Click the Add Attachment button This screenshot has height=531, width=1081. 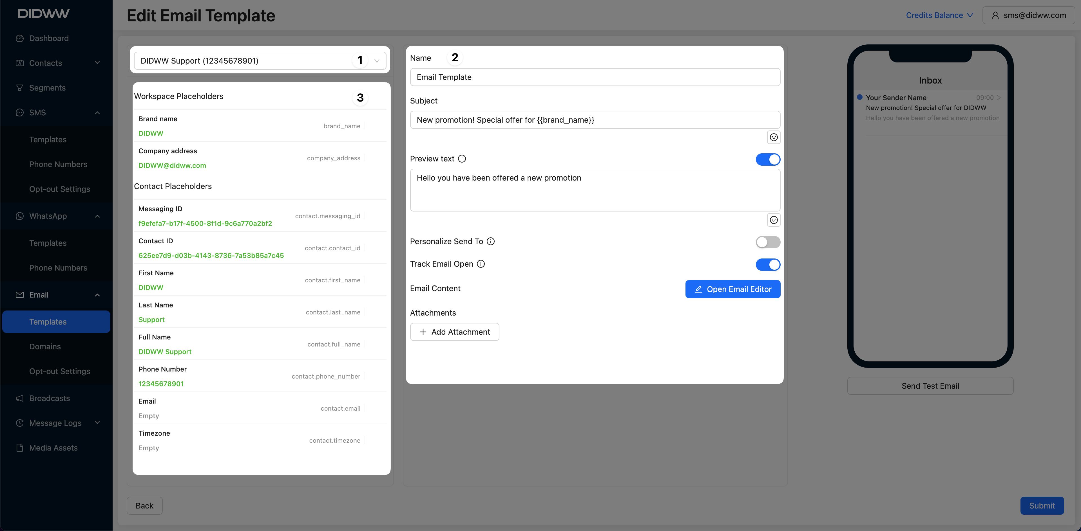point(454,332)
